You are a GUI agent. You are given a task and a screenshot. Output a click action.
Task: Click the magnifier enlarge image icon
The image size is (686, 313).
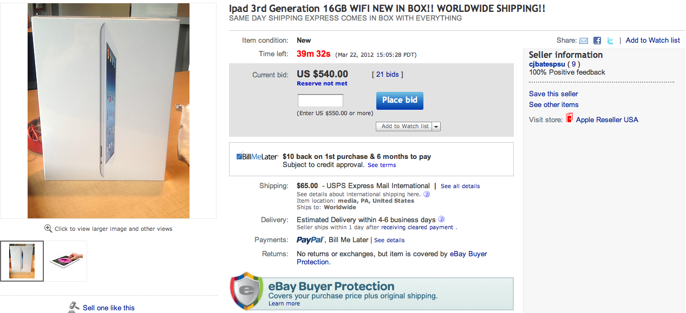tap(48, 229)
